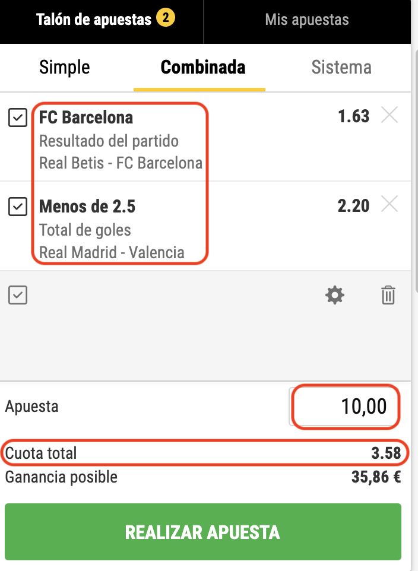Viewport: 418px width, 571px height.
Task: Open bet slip settings gear icon
Action: [x=335, y=295]
